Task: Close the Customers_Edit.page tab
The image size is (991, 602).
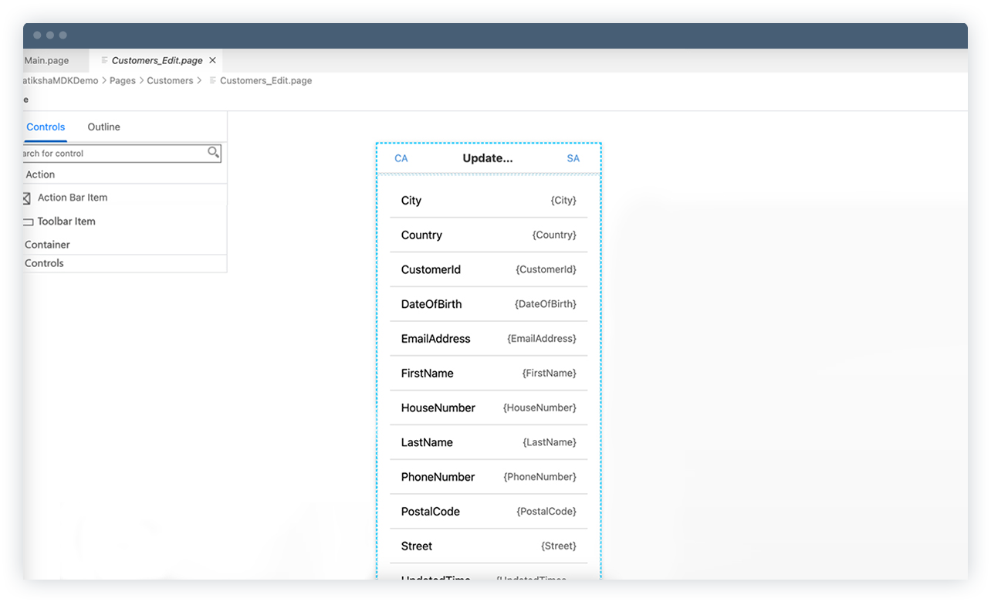Action: pos(212,59)
